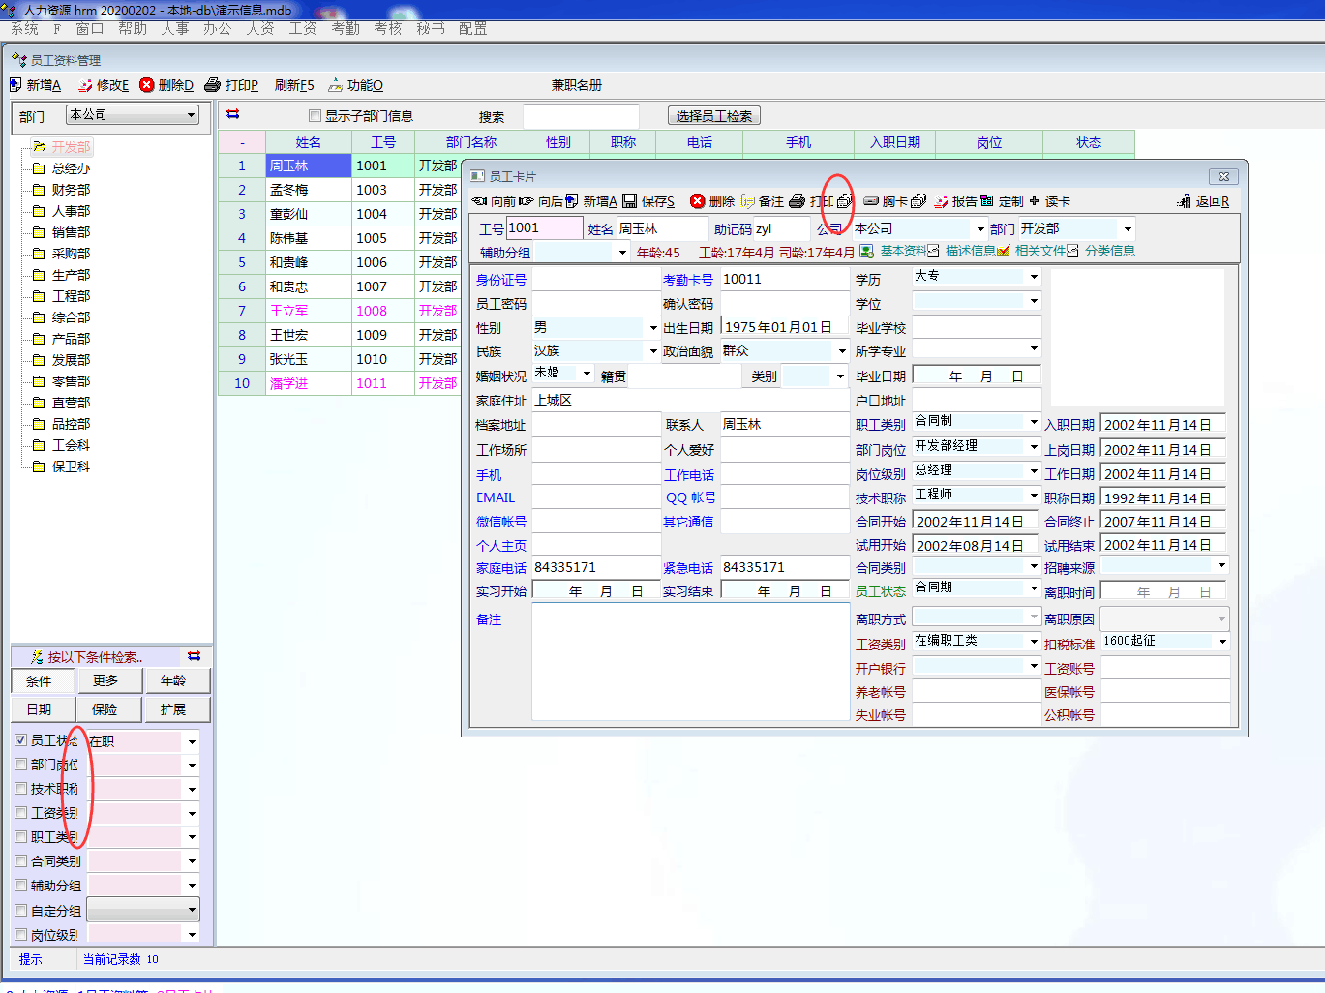Click the 打印P printer icon in main toolbar
Image resolution: width=1325 pixels, height=993 pixels.
(x=213, y=85)
